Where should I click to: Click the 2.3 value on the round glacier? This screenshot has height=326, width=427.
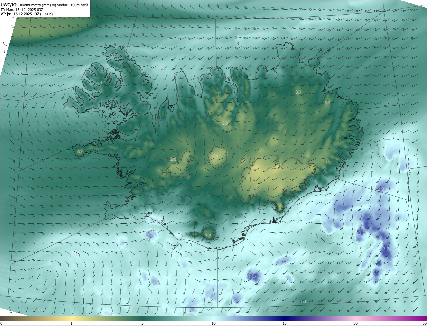pos(215,157)
